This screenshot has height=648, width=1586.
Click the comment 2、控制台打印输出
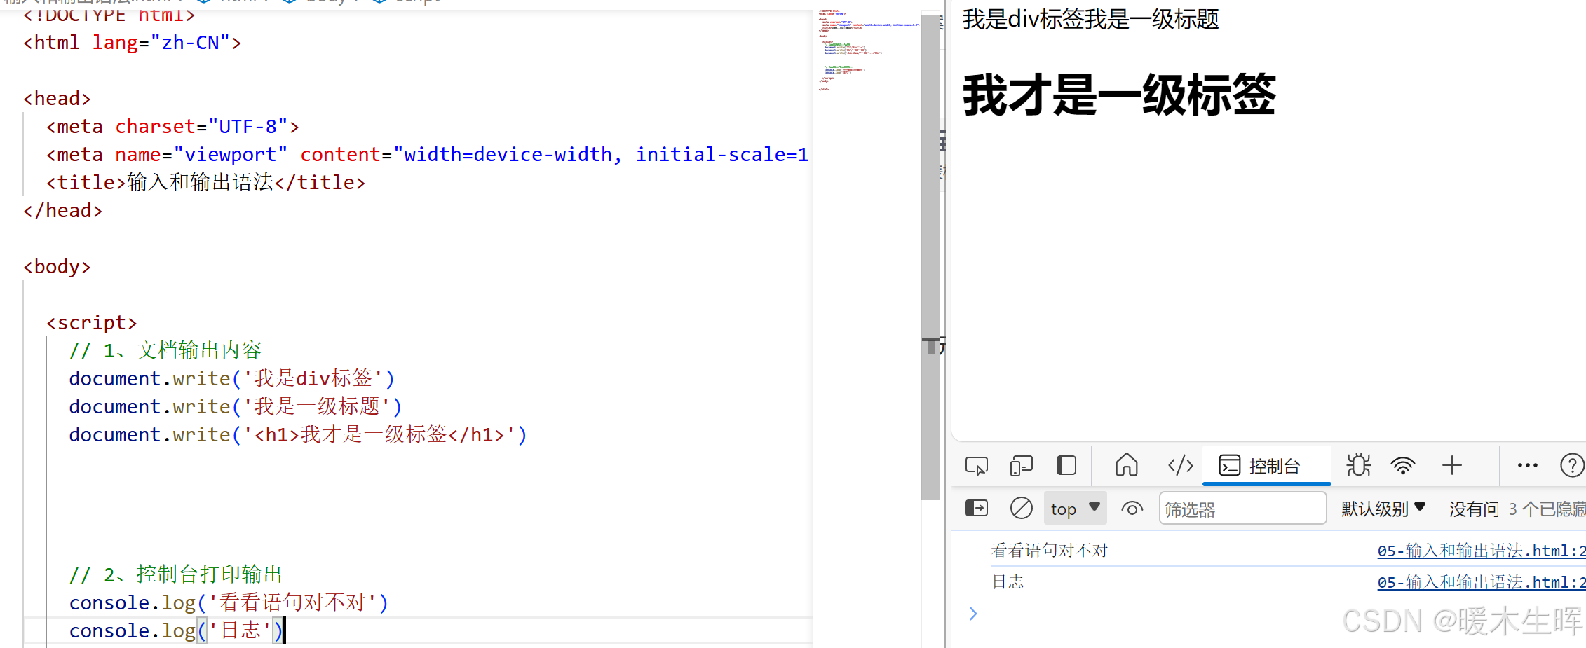click(x=176, y=574)
